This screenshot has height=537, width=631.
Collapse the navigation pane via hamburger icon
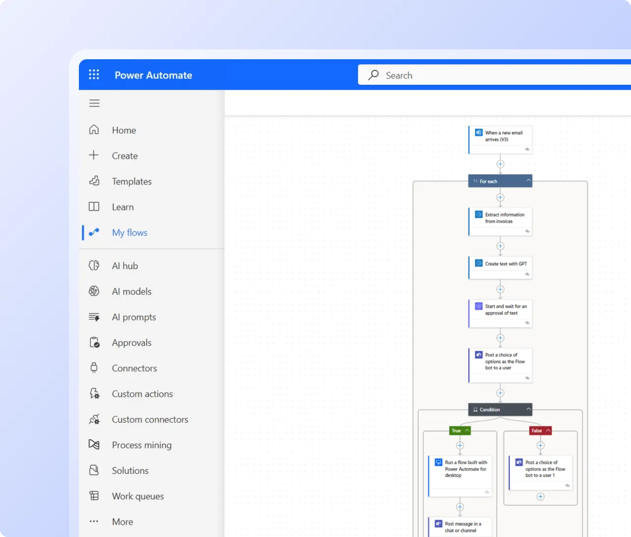(94, 103)
